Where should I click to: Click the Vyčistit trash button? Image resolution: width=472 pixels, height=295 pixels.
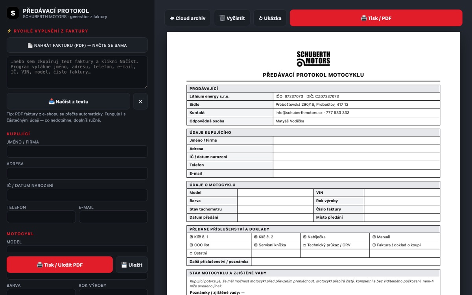(232, 18)
